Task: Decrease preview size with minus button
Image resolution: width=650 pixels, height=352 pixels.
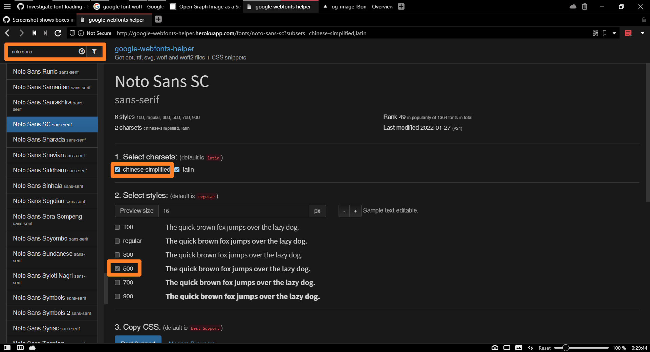Action: (344, 211)
